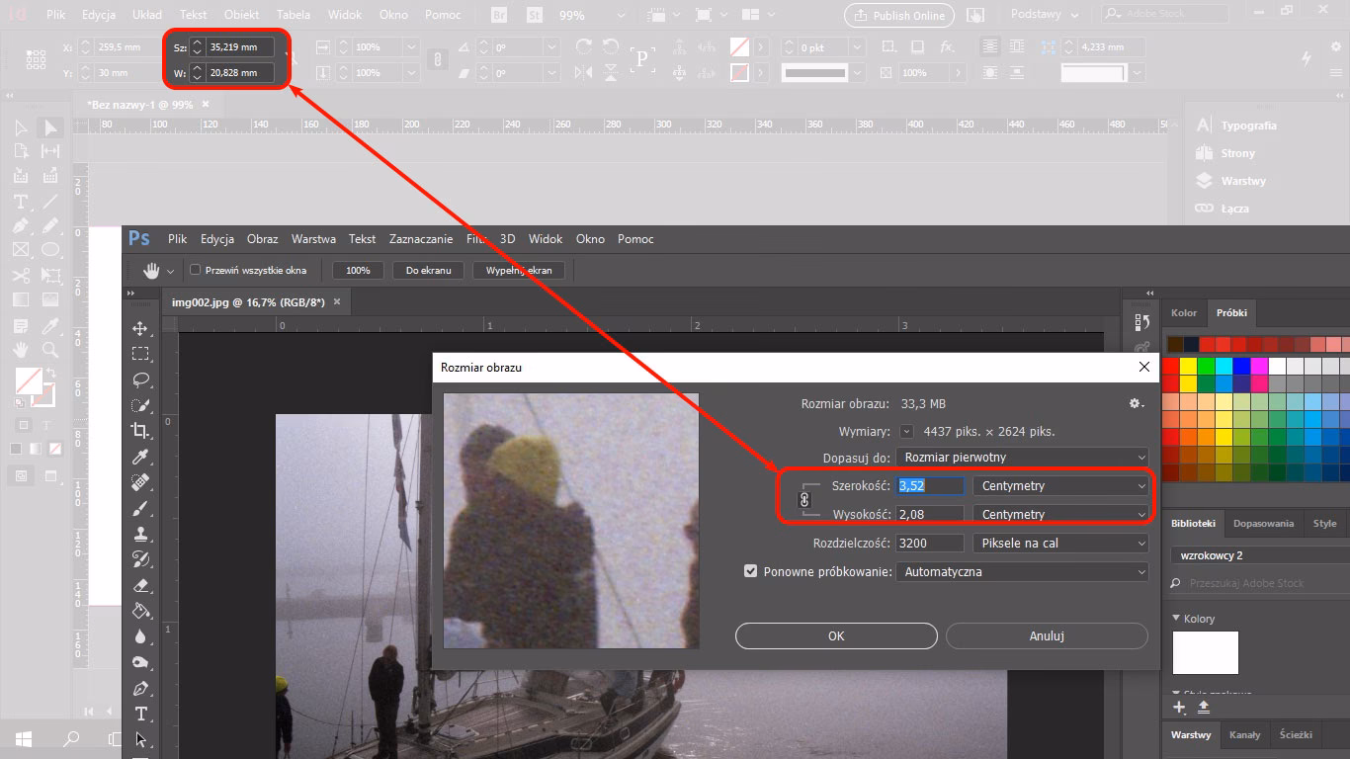Click the Do ekranu button
1350x759 pixels.
pyautogui.click(x=428, y=269)
